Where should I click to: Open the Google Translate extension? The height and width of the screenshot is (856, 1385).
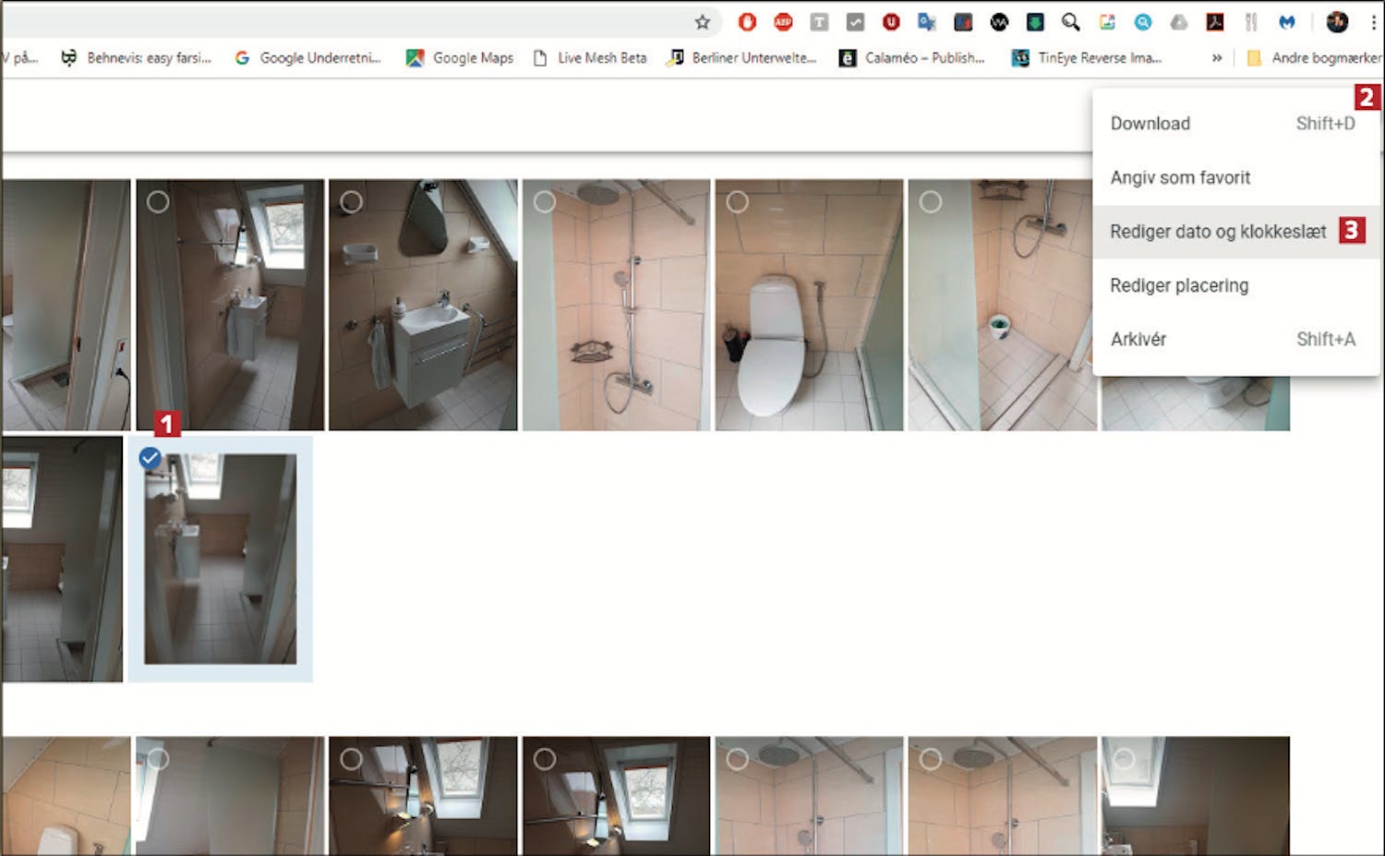(927, 22)
